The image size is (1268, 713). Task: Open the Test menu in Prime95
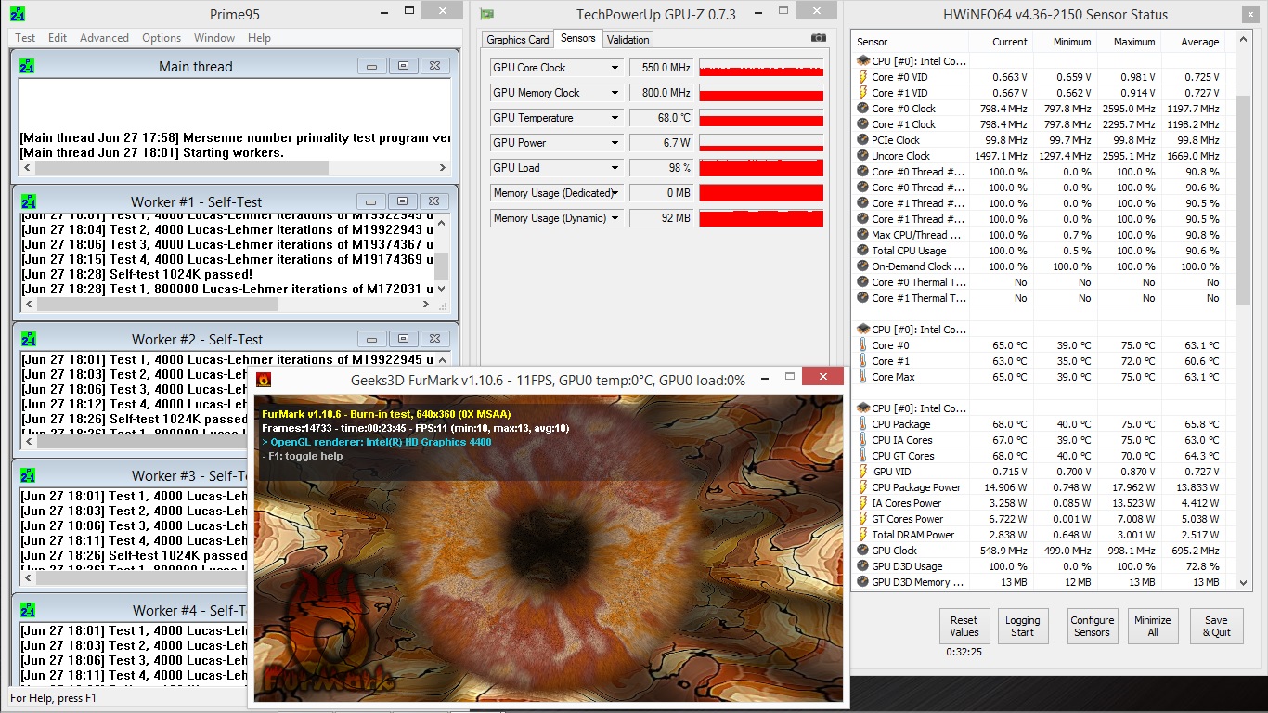pyautogui.click(x=25, y=38)
